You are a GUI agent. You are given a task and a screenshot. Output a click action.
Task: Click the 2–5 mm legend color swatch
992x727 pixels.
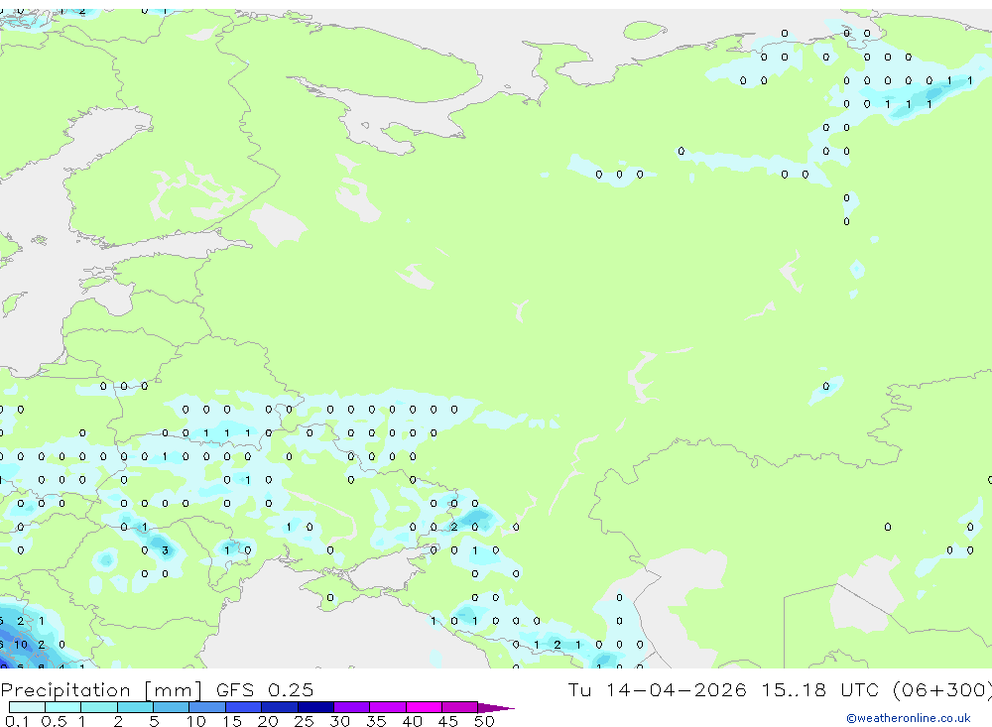[x=135, y=707]
